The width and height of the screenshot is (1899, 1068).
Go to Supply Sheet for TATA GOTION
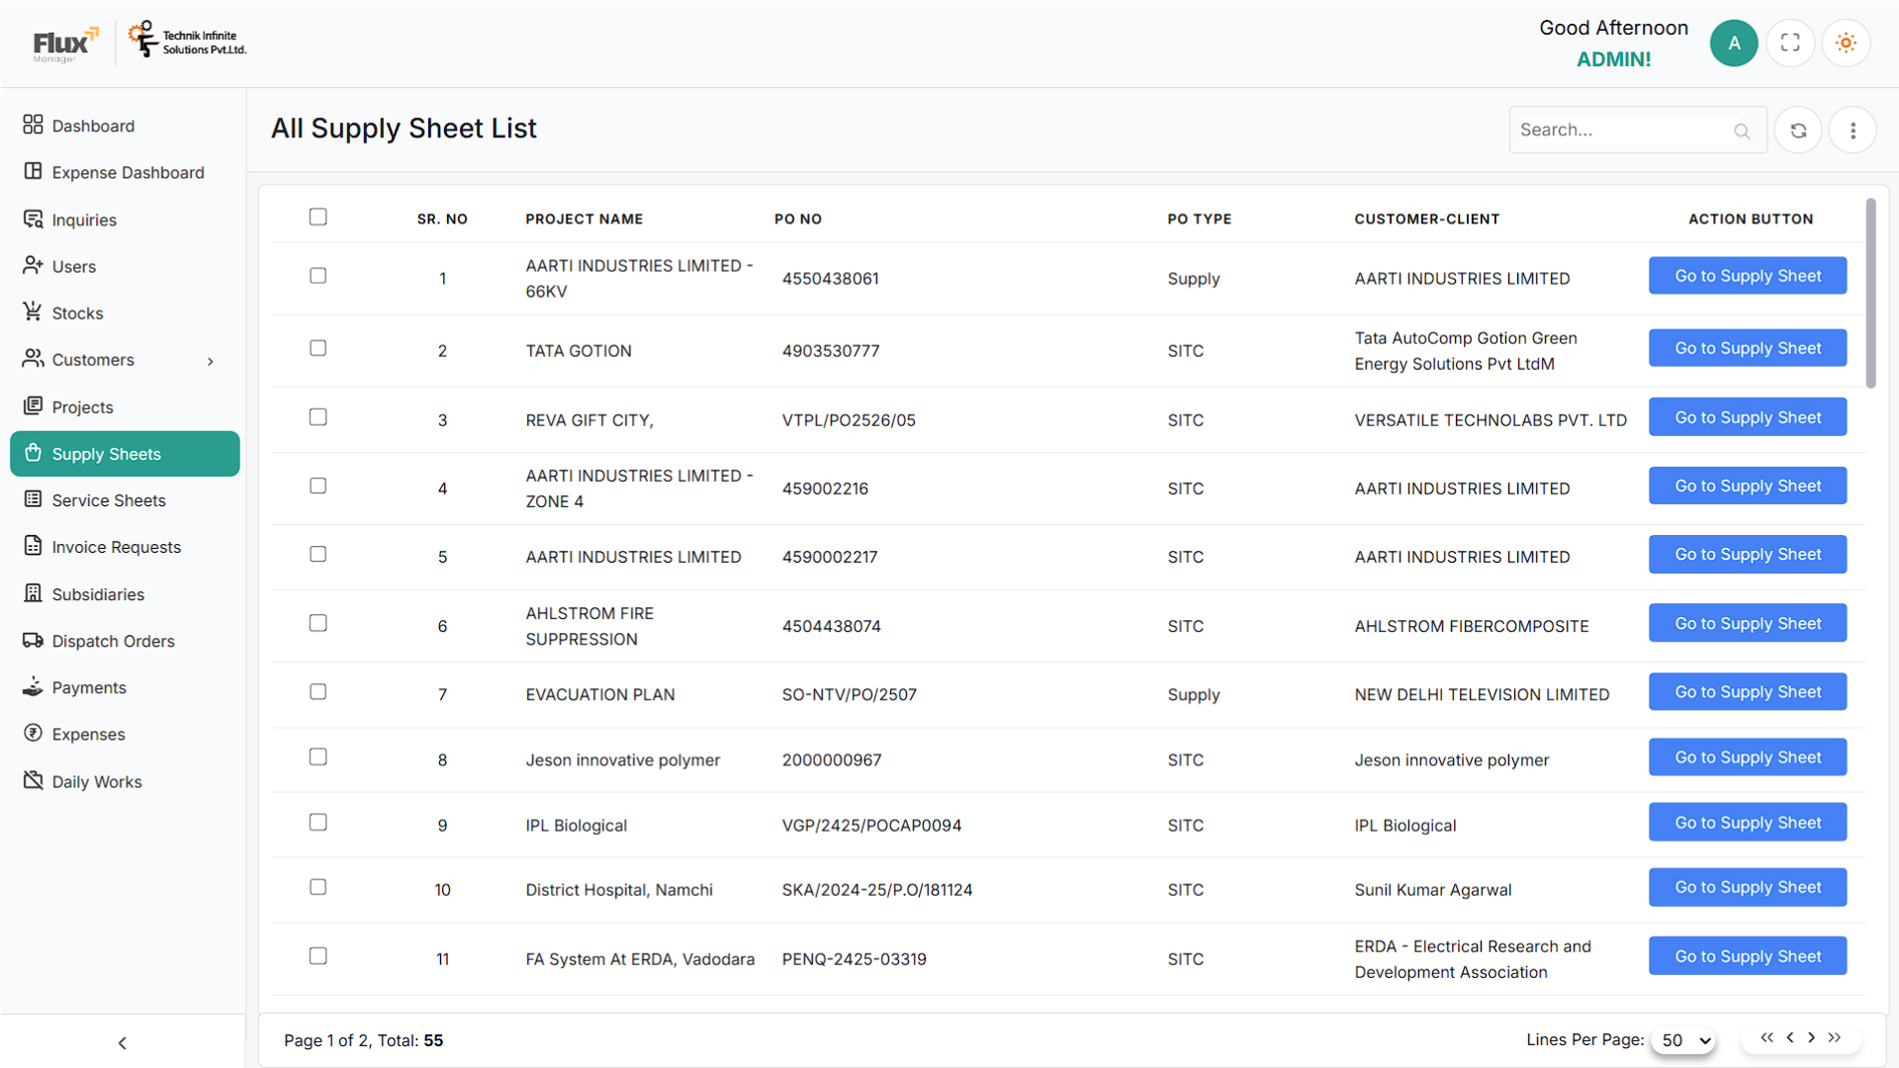coord(1747,348)
